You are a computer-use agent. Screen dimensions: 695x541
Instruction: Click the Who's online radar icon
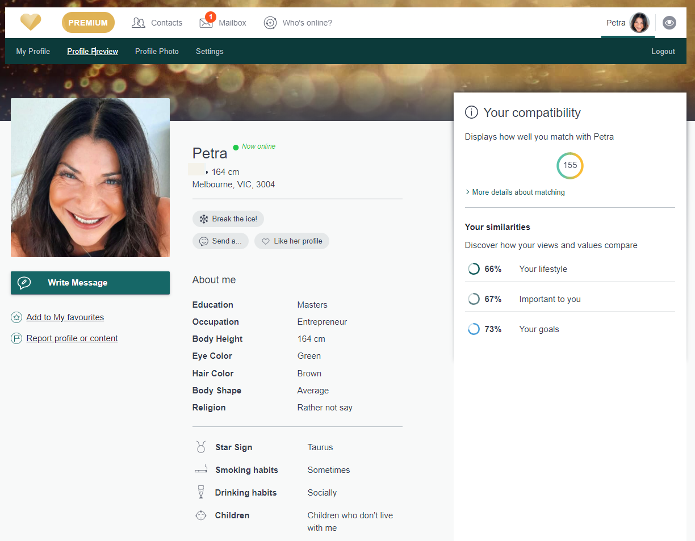point(270,23)
